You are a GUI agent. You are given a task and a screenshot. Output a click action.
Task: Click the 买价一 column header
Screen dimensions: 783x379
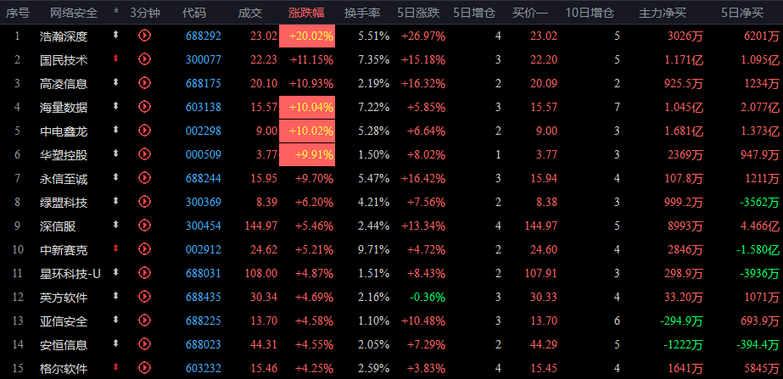[530, 13]
